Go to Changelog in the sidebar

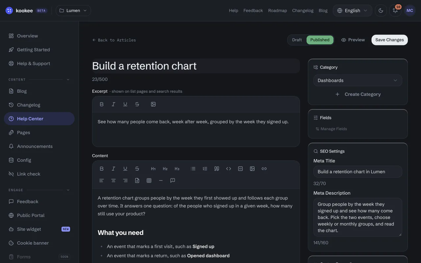[39, 105]
